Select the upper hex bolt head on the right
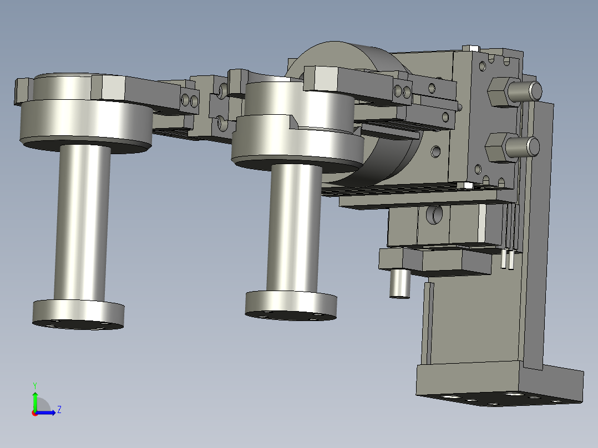This screenshot has width=598, height=448. point(498,92)
